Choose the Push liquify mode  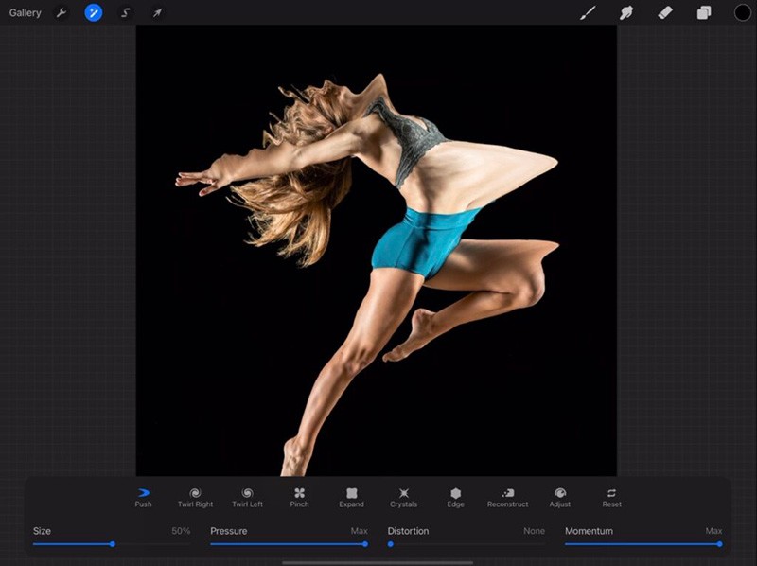pos(143,497)
